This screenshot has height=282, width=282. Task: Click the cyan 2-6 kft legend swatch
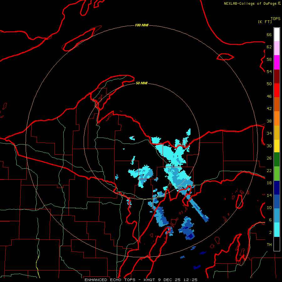point(277,230)
